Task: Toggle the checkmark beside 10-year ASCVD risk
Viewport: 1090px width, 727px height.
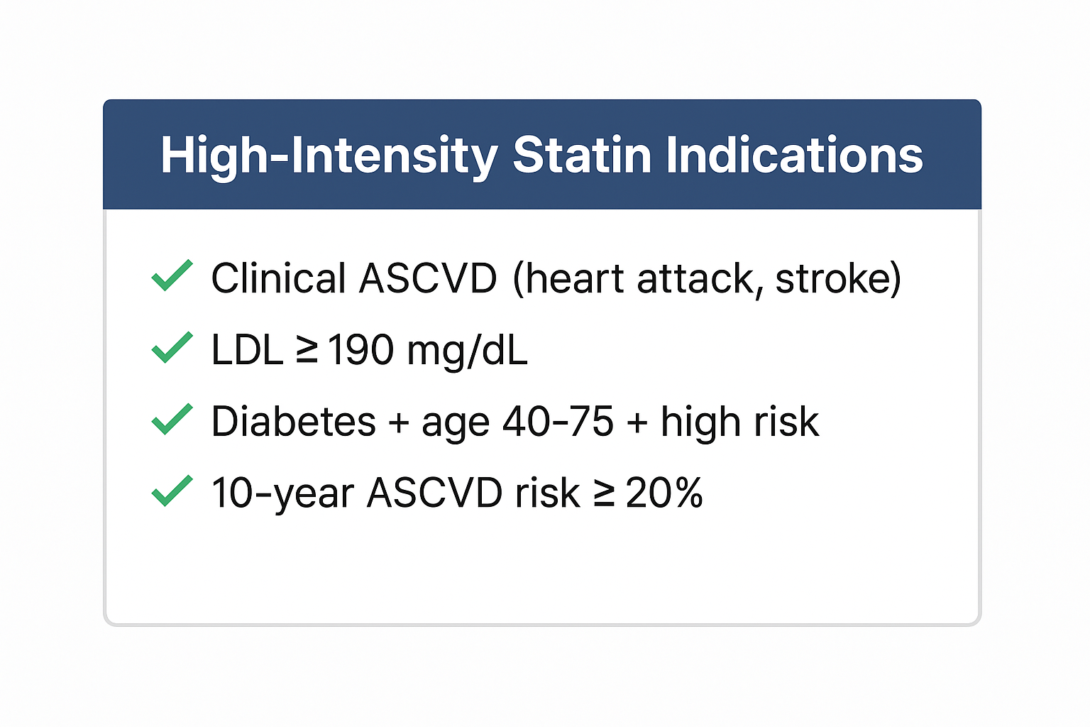Action: click(172, 491)
